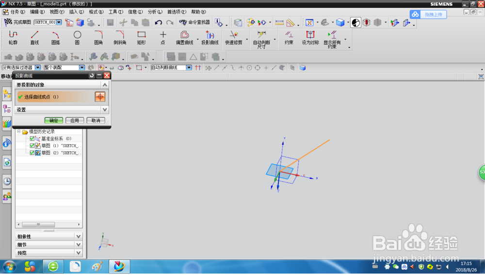Click the clock history sidebar icon
The width and height of the screenshot is (485, 275).
coord(7,181)
